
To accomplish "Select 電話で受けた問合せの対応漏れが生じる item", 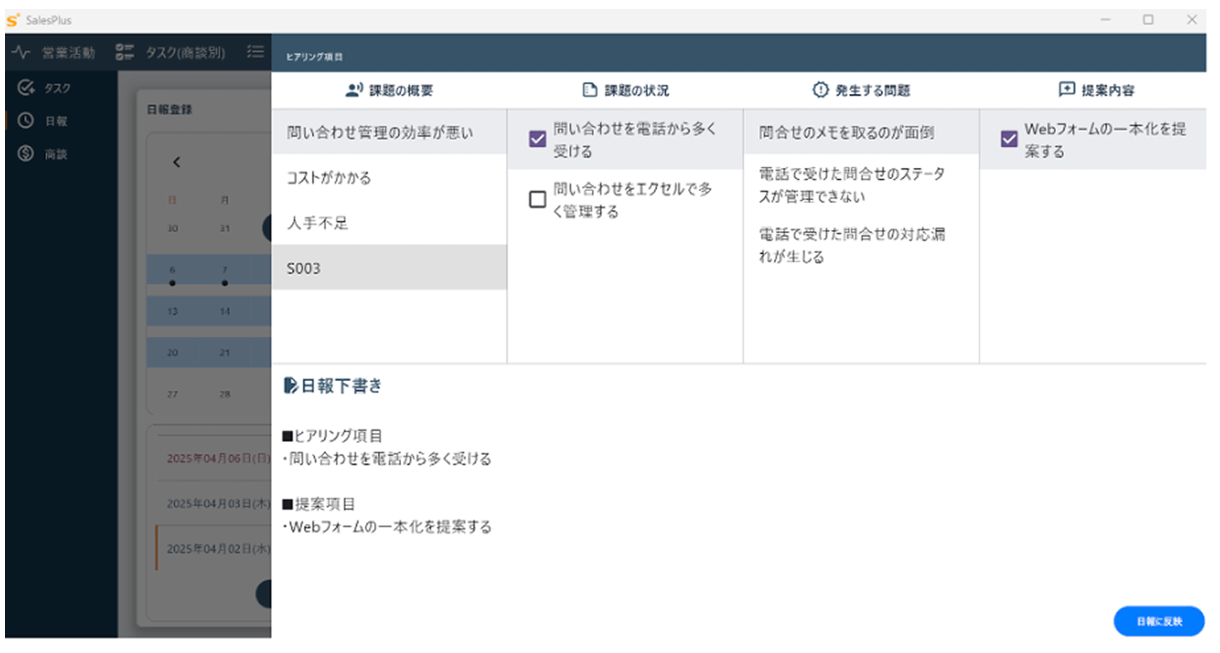I will [861, 245].
